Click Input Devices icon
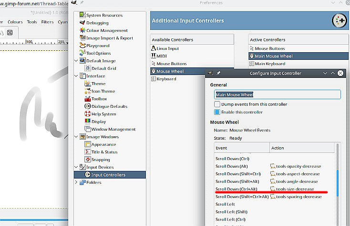The height and width of the screenshot is (226, 350). tap(82, 167)
